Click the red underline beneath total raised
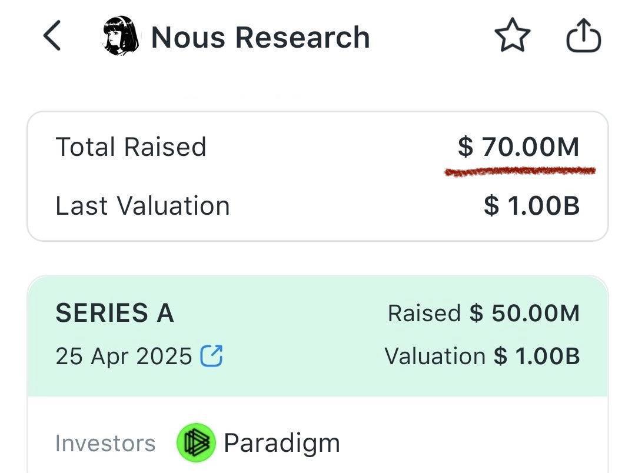The width and height of the screenshot is (635, 473). pyautogui.click(x=520, y=172)
